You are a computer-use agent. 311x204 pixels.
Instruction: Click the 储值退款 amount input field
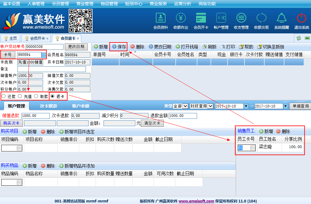35,116
